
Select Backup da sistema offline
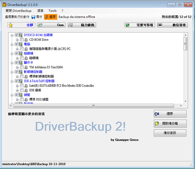(x=77, y=17)
